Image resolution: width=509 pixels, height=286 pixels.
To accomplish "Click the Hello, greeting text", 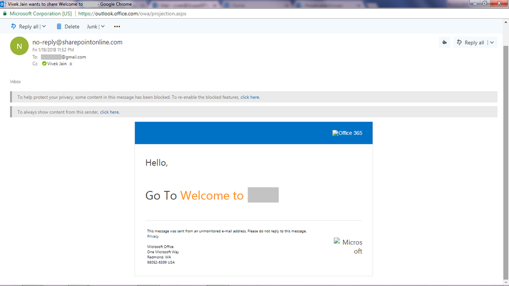I will [156, 162].
